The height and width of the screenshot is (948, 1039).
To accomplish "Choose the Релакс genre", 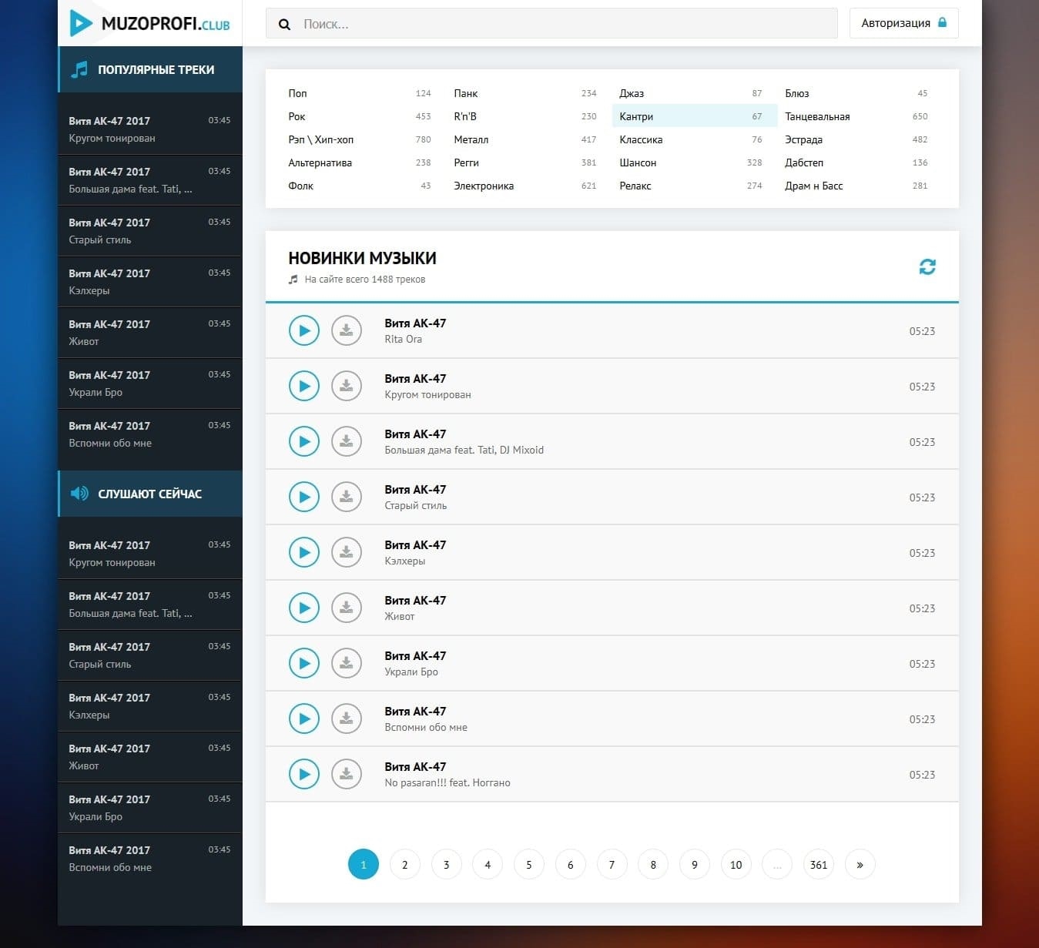I will (691, 186).
